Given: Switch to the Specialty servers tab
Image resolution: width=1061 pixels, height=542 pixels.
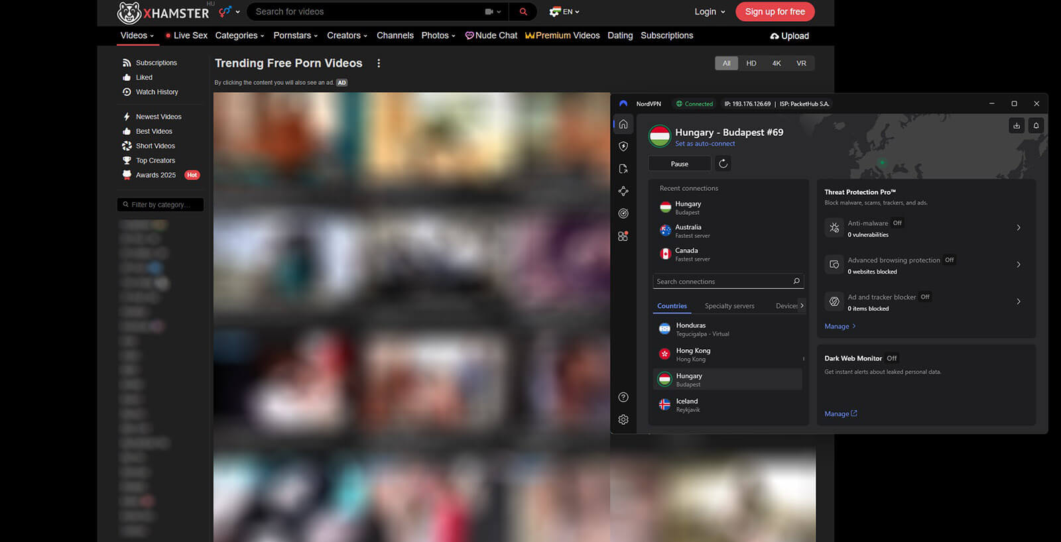Looking at the screenshot, I should (x=729, y=306).
